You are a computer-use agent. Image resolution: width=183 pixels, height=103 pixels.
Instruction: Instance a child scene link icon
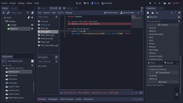tap(8, 13)
